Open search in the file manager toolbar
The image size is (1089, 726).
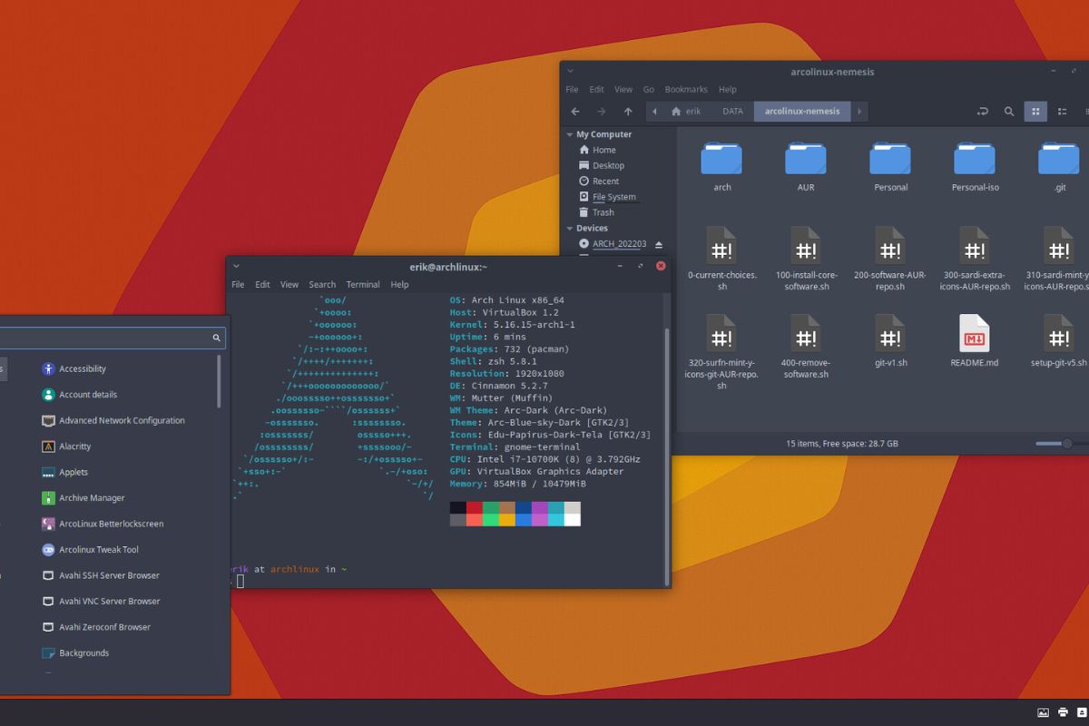coord(1009,112)
